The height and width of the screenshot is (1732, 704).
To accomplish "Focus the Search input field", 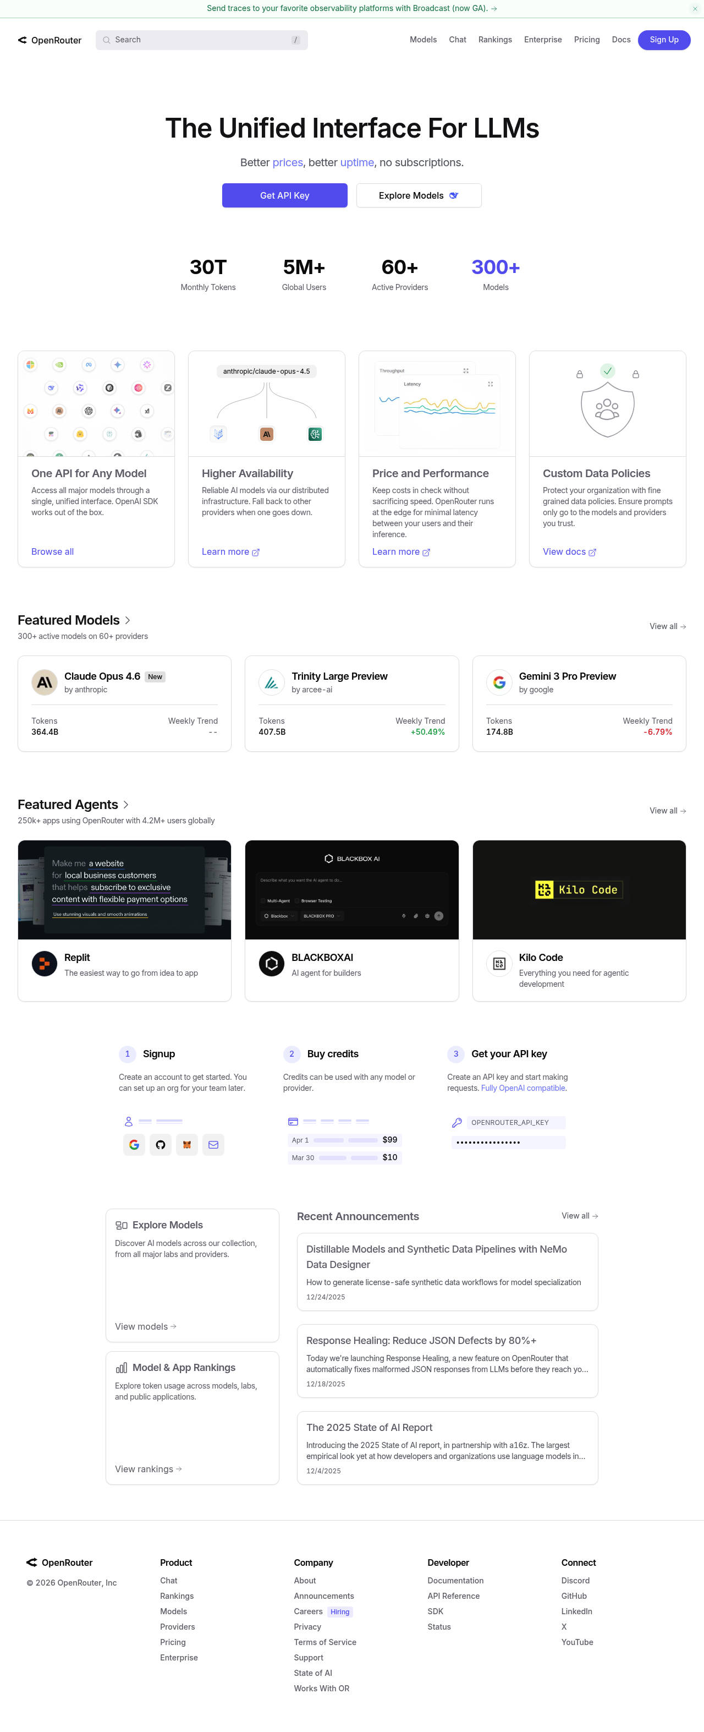I will [201, 40].
